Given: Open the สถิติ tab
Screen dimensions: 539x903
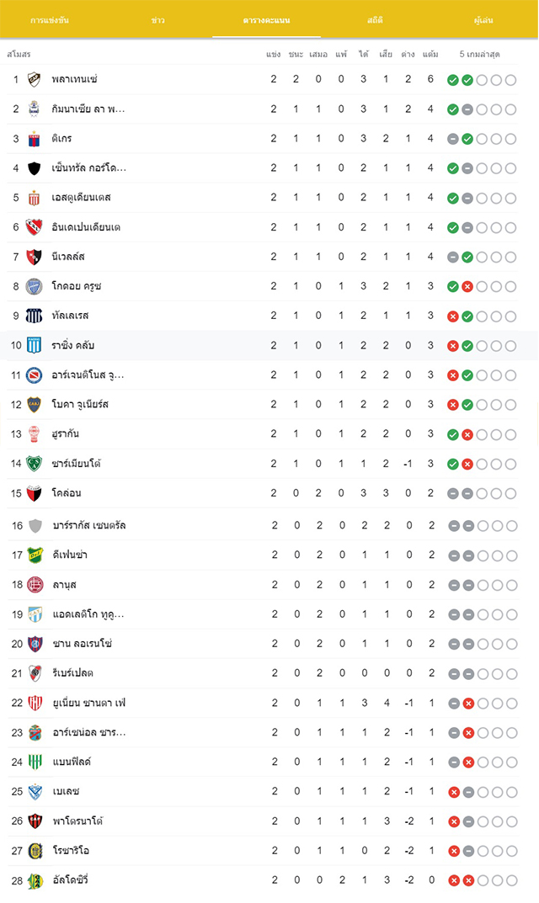Looking at the screenshot, I should click(x=375, y=20).
